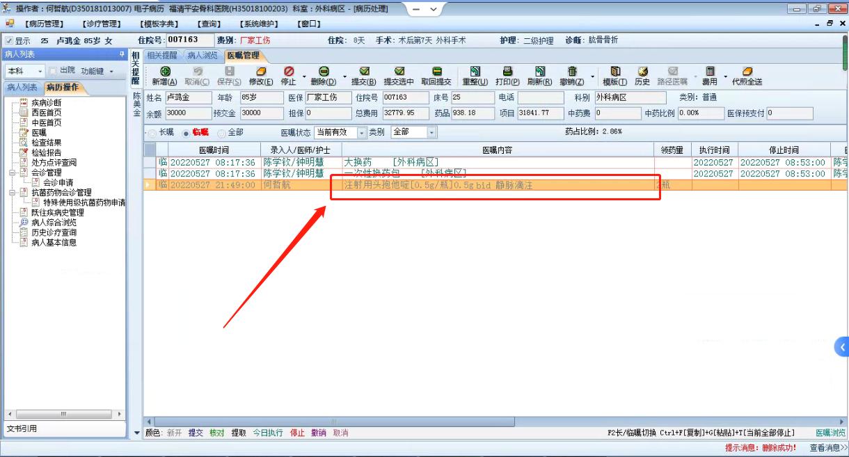This screenshot has width=849, height=457.
Task: Select the 全部 radio button
Action: [221, 132]
